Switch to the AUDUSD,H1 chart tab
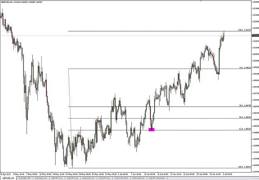Screen dimensions: 259x180 (88, 178)
